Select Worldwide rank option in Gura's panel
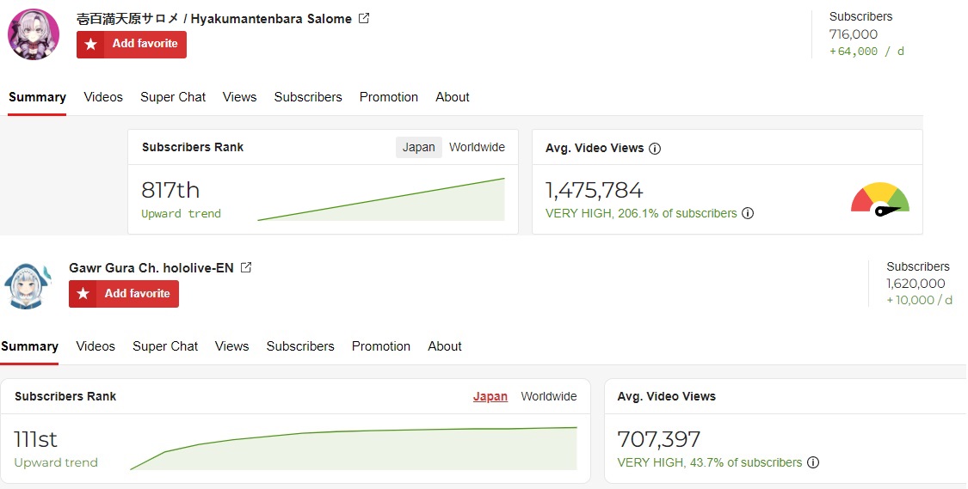This screenshot has height=489, width=968. pos(549,396)
